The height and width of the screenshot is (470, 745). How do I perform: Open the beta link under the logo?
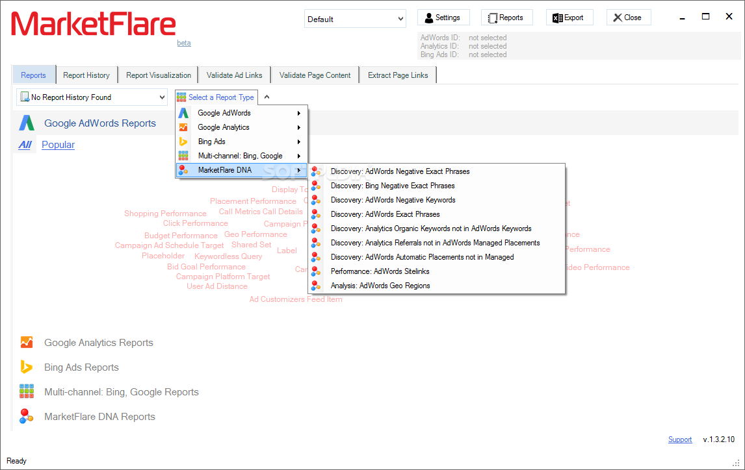(184, 43)
